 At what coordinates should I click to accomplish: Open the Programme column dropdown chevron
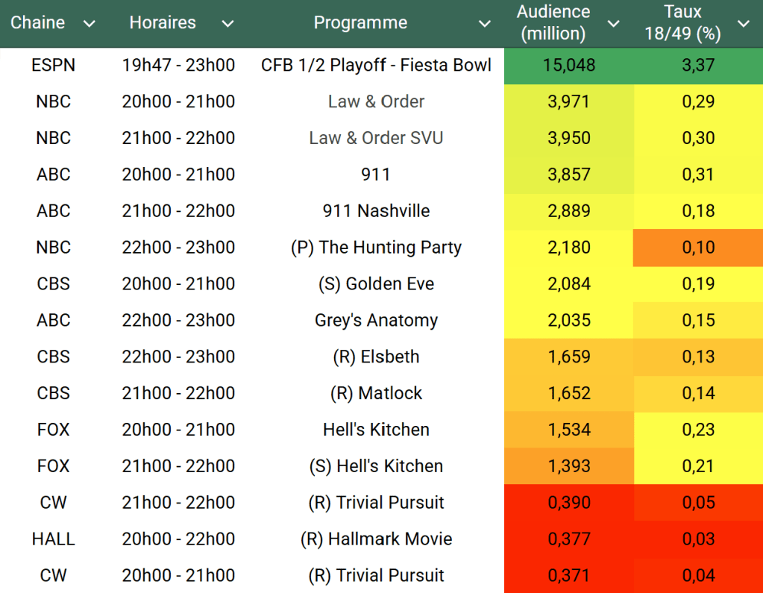coord(485,24)
